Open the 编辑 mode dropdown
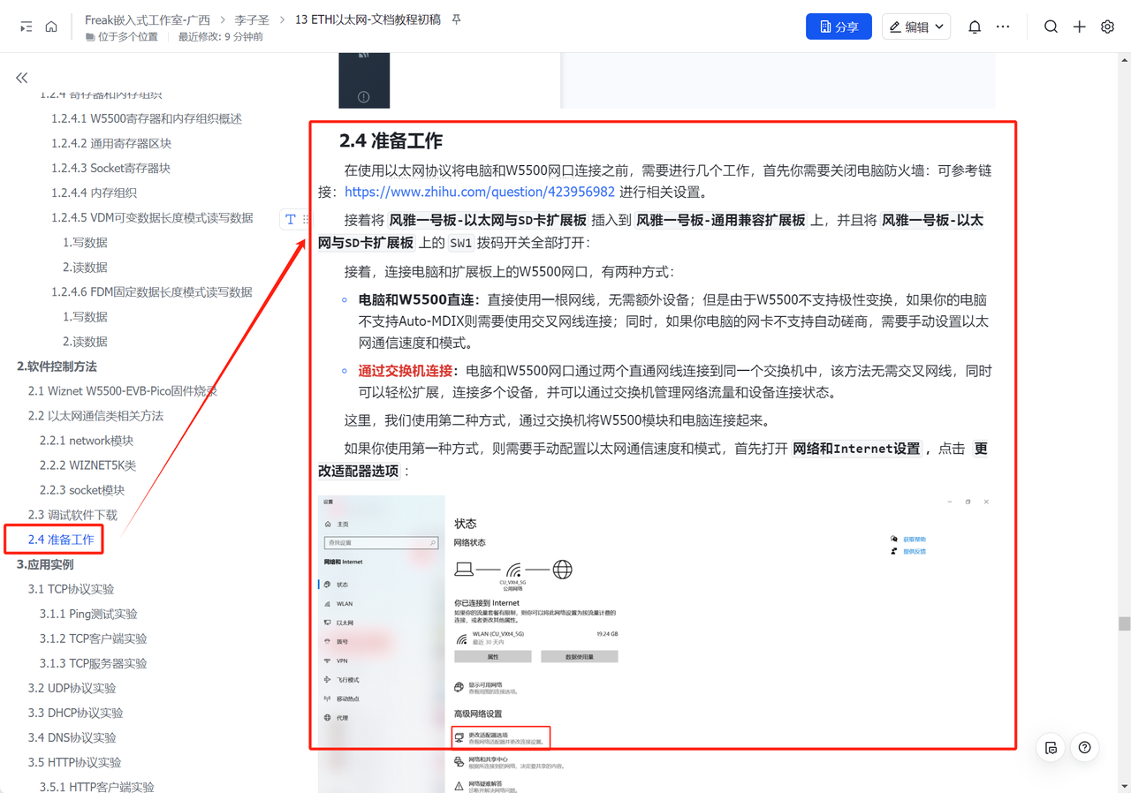 click(916, 26)
